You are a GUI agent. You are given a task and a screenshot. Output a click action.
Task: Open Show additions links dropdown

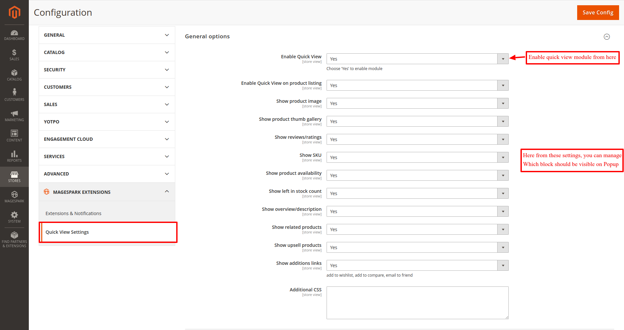[x=417, y=266]
